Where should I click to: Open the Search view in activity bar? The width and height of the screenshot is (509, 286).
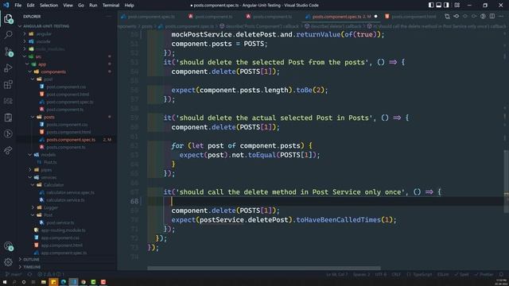click(x=8, y=35)
